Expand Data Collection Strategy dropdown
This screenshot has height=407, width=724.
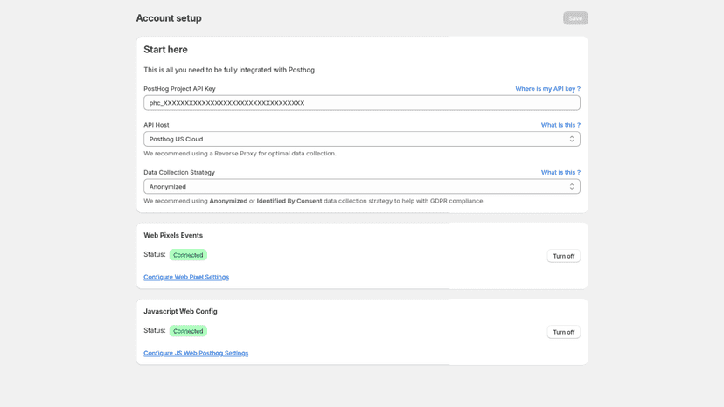pos(361,186)
